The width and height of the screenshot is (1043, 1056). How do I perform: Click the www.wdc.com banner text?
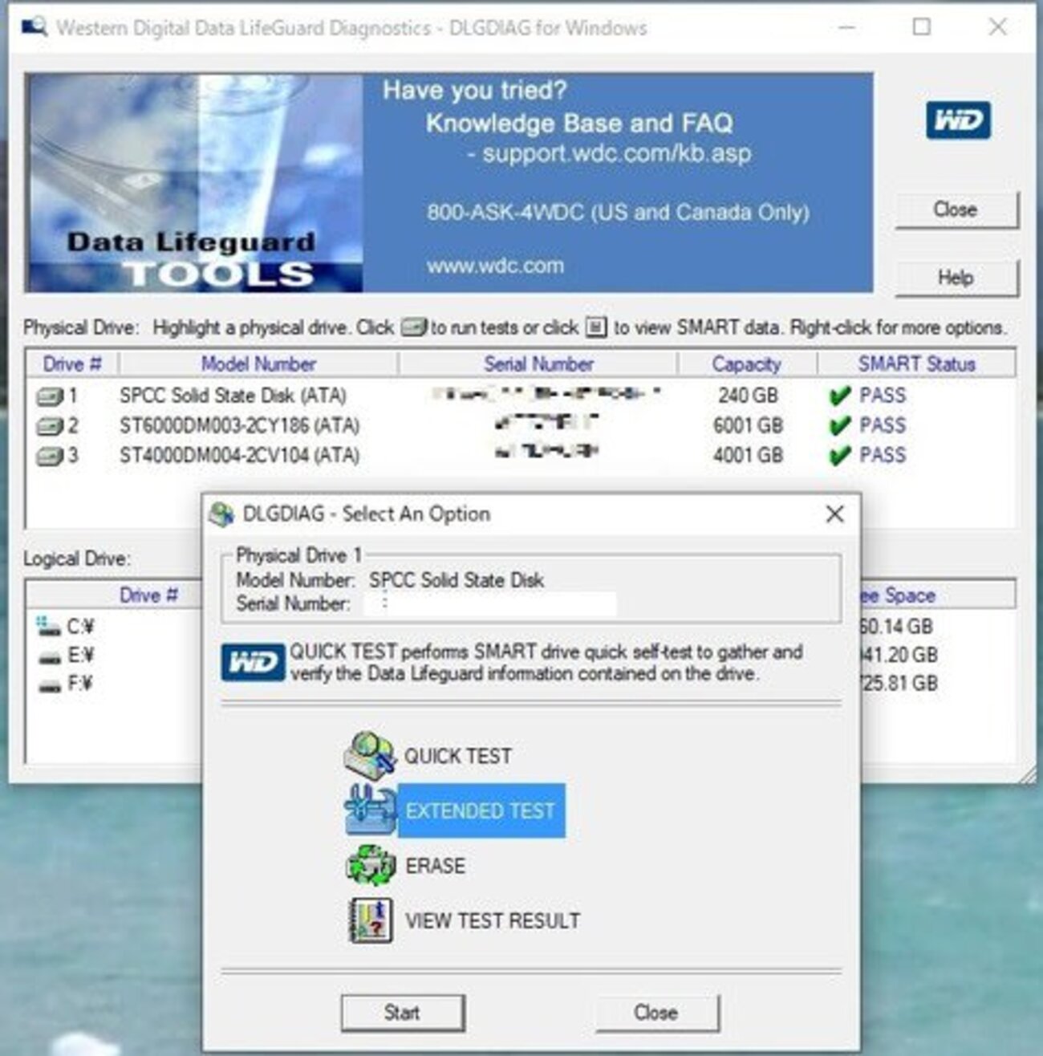coord(495,266)
